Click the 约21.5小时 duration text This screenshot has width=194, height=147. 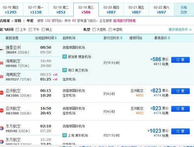click(111, 135)
